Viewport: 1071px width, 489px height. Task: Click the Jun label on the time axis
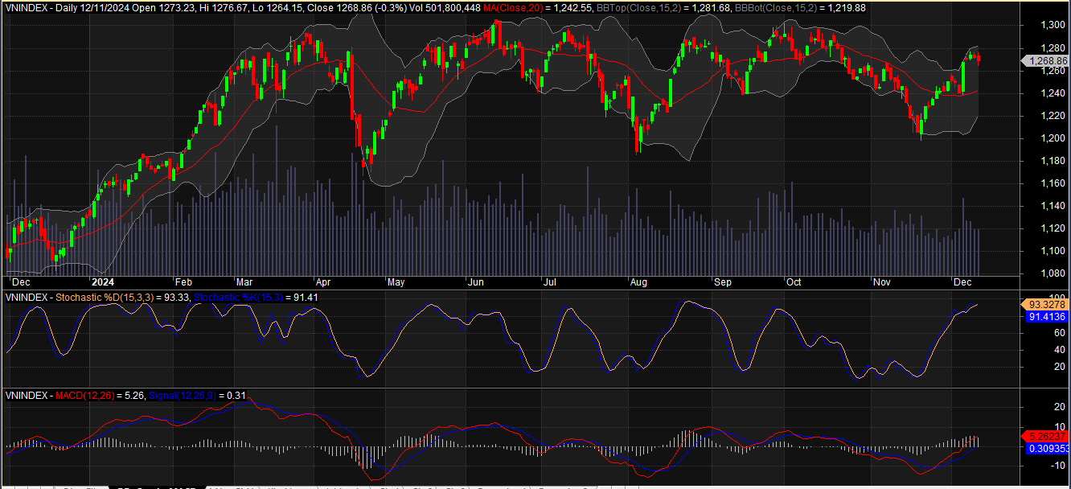point(476,282)
